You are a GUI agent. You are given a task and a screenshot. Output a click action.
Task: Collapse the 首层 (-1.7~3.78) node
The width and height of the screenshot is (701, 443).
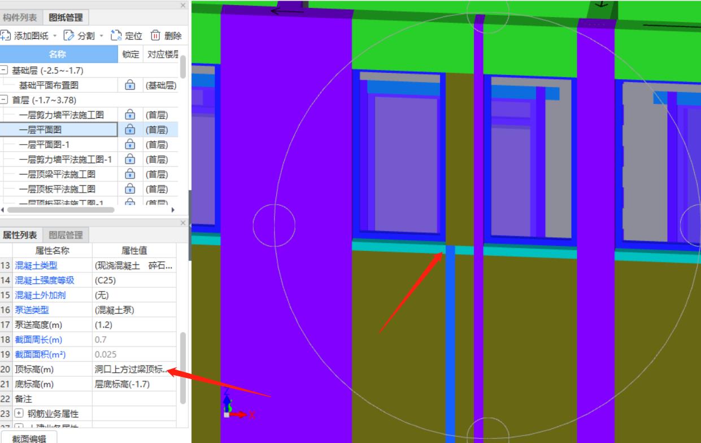click(x=5, y=100)
